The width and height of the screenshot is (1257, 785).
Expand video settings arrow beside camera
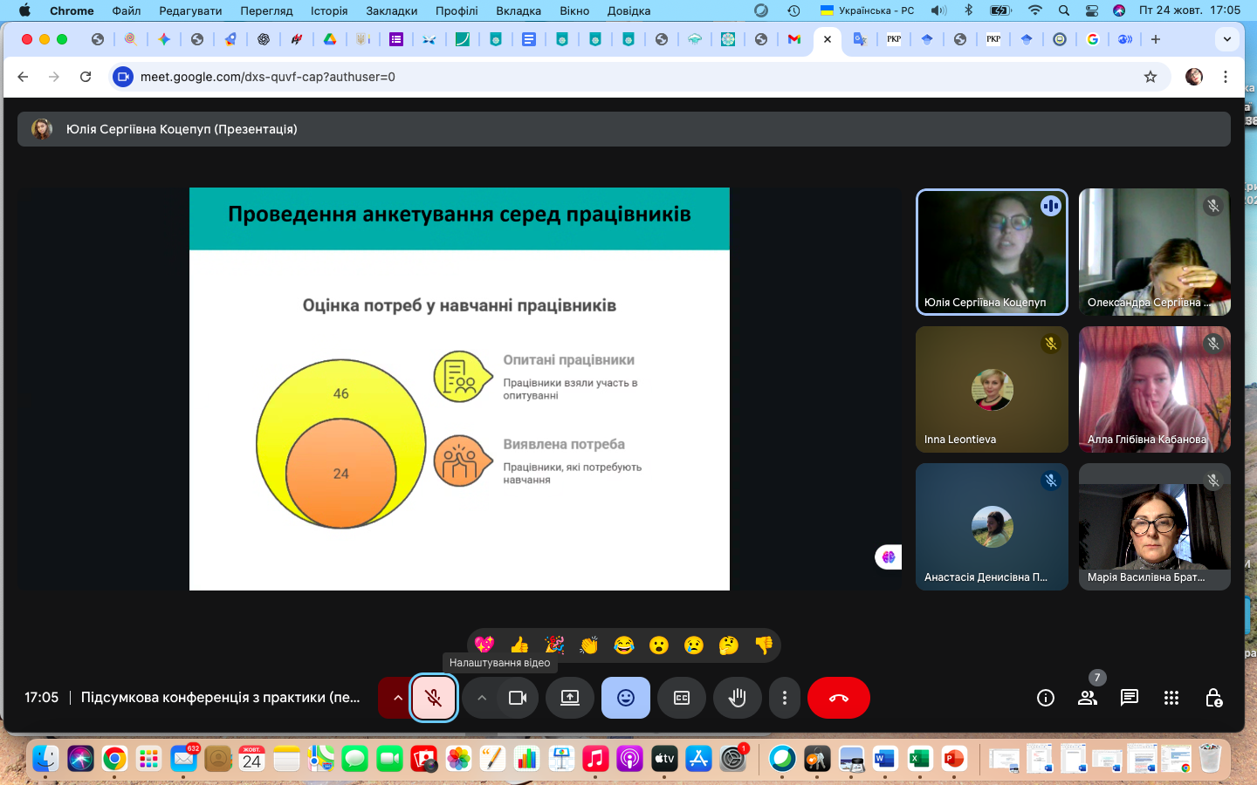[x=481, y=698]
